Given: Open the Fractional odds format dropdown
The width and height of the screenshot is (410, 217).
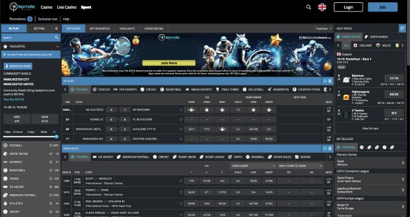Looking at the screenshot, I should coord(324,29).
